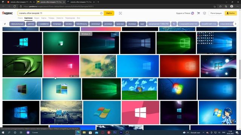Open the beige floral Windows logo thumbnail
Screen dimensions: 241x135
pyautogui.click(x=98, y=66)
